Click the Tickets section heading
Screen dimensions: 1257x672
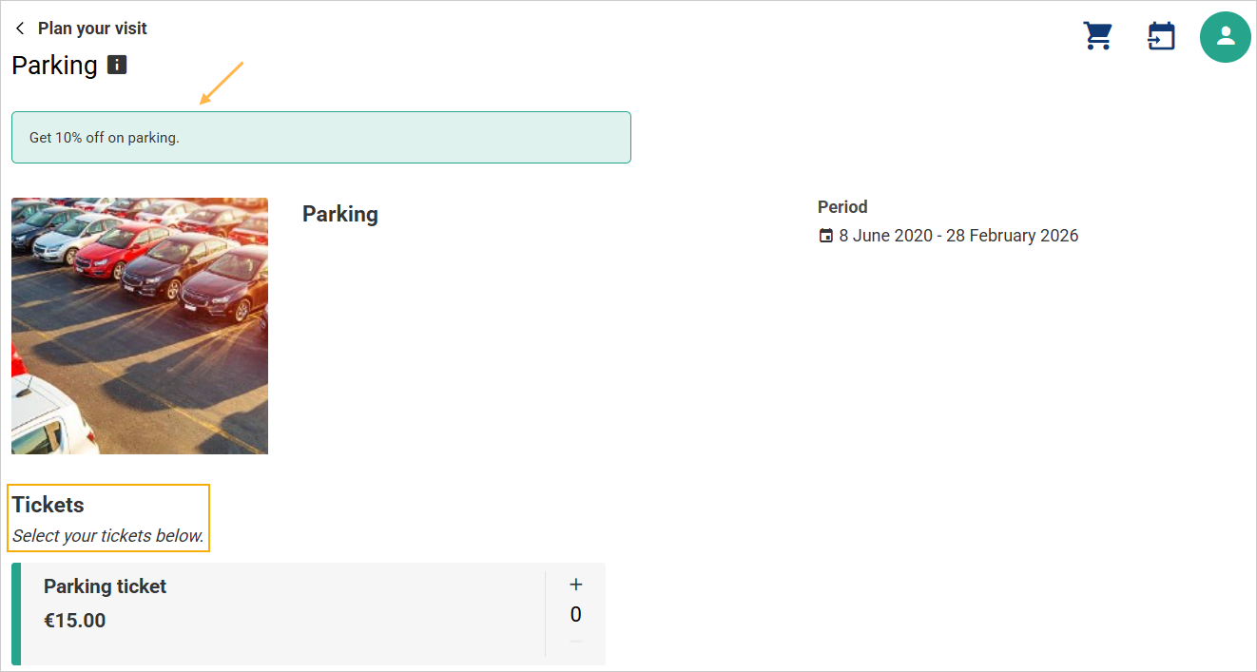(48, 505)
